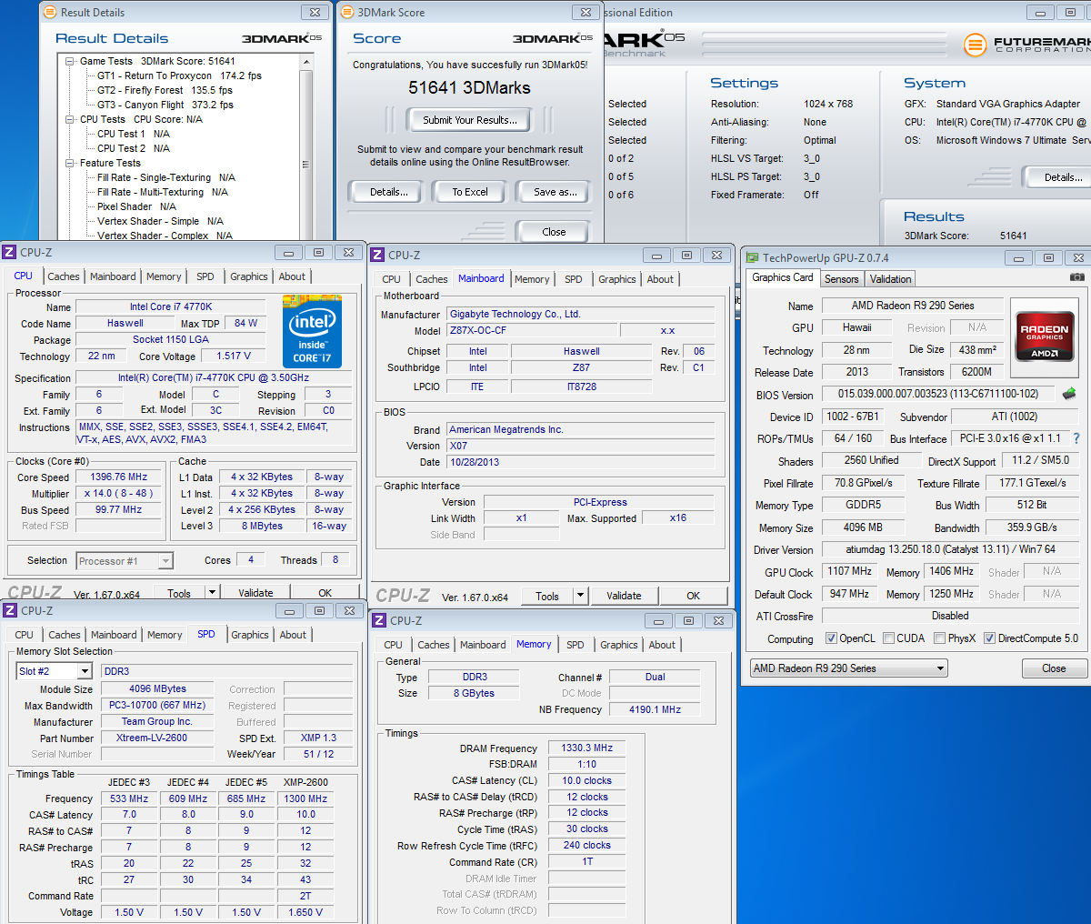Open Tools dropdown arrow in Mainboard CPU-Z window

pyautogui.click(x=580, y=596)
